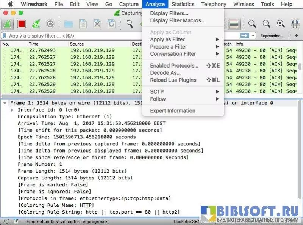This screenshot has width=303, height=225.
Task: Toggle packet list colorization
Action: (x=234, y=24)
